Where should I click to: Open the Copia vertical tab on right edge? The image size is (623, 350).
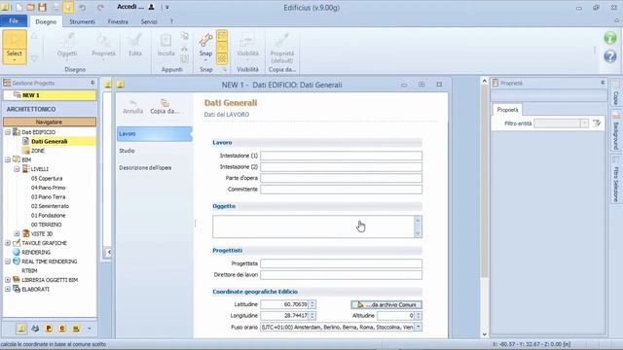coord(616,93)
